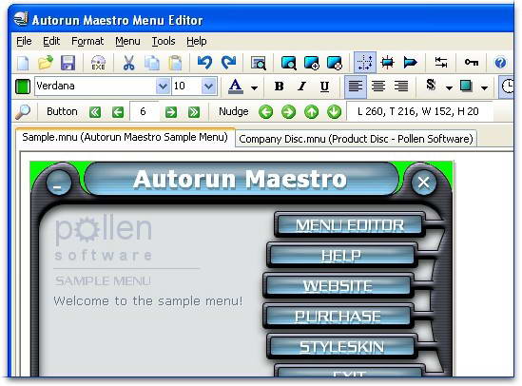
Task: Click the PURCHASE button in preview
Action: point(338,316)
